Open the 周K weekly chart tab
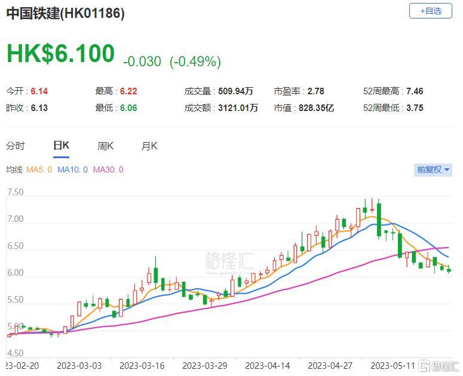This screenshot has height=376, width=463. 105,146
